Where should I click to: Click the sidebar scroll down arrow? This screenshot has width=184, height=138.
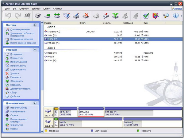click(x=42, y=132)
